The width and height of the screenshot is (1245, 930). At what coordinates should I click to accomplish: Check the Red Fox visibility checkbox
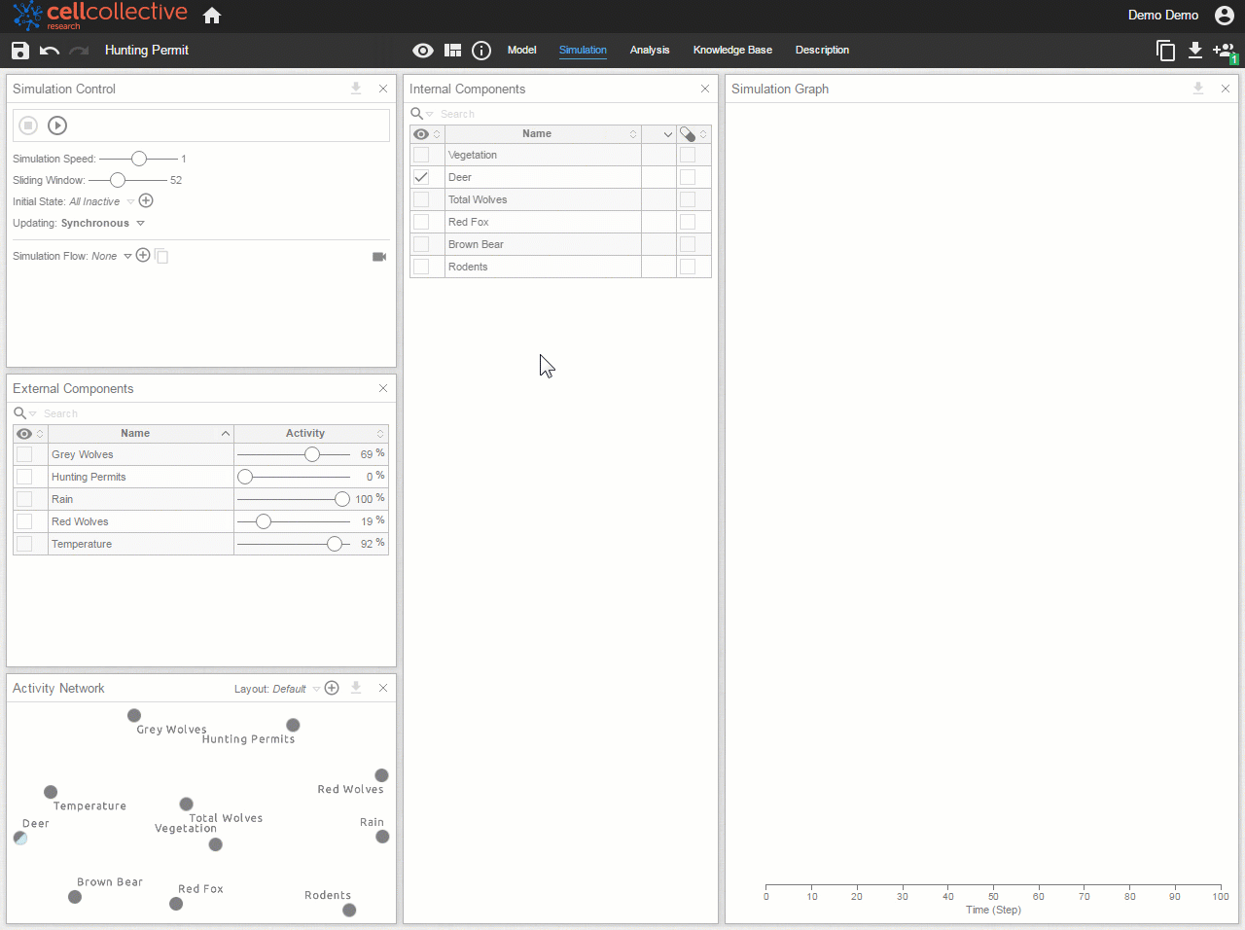(421, 222)
